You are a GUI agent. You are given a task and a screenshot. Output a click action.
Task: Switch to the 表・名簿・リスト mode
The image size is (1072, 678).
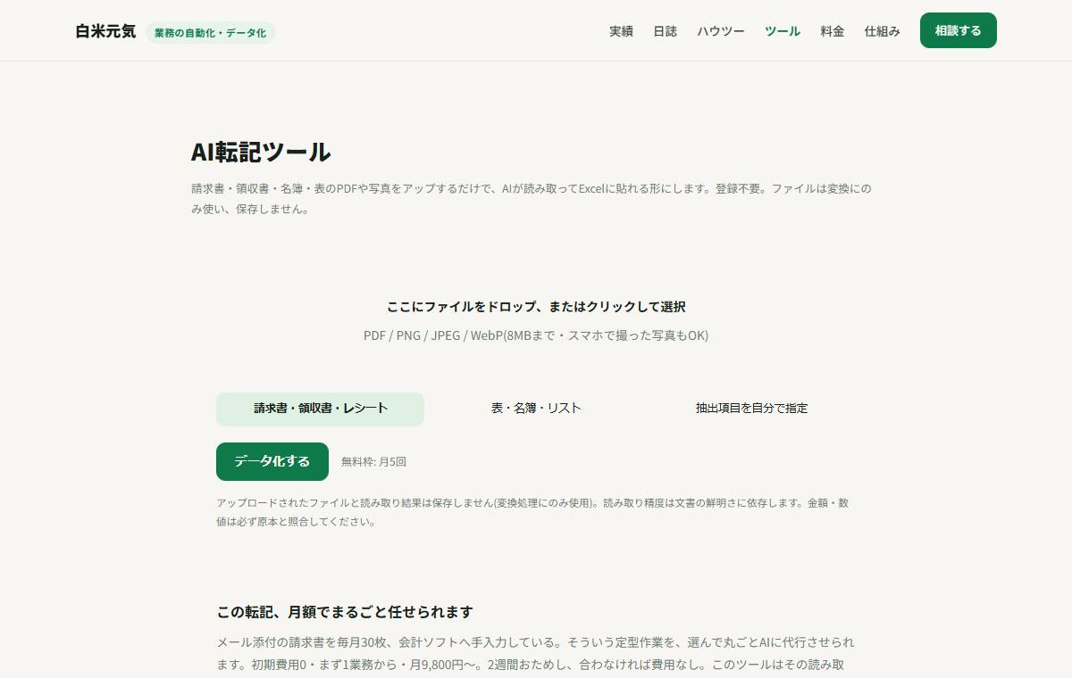536,409
